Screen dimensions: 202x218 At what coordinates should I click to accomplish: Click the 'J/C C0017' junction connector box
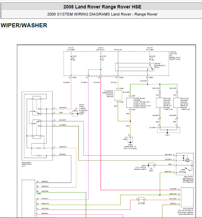click(151, 165)
